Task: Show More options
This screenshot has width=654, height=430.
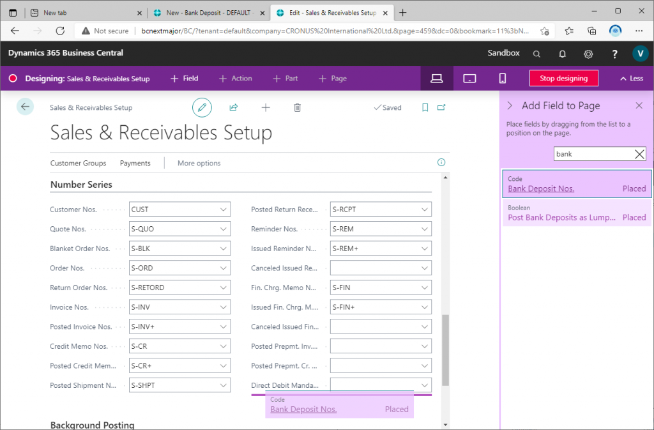Action: coord(199,163)
